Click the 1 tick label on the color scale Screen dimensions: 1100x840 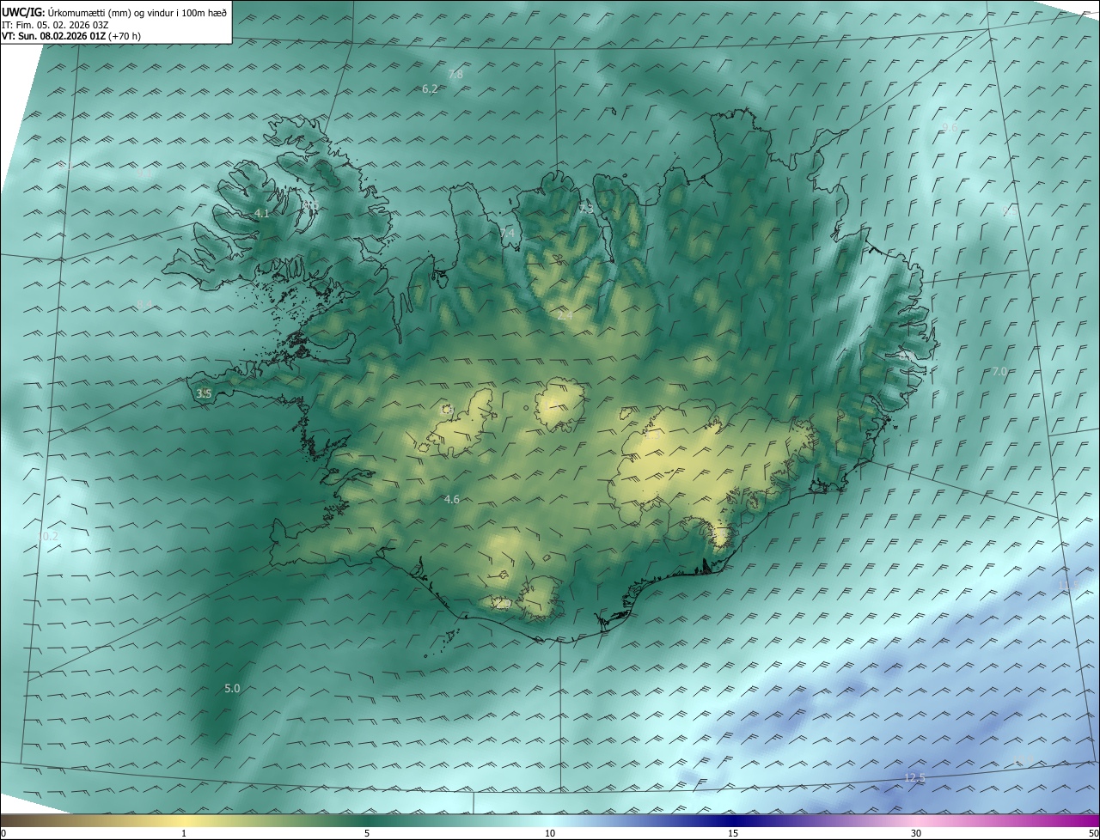[x=184, y=833]
